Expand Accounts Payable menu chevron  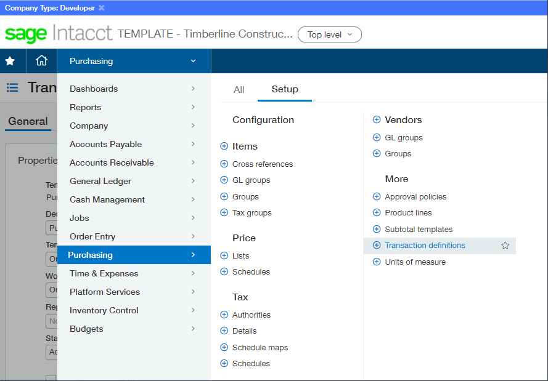coord(193,144)
